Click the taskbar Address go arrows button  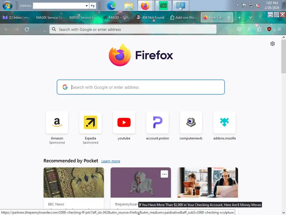pos(93,6)
